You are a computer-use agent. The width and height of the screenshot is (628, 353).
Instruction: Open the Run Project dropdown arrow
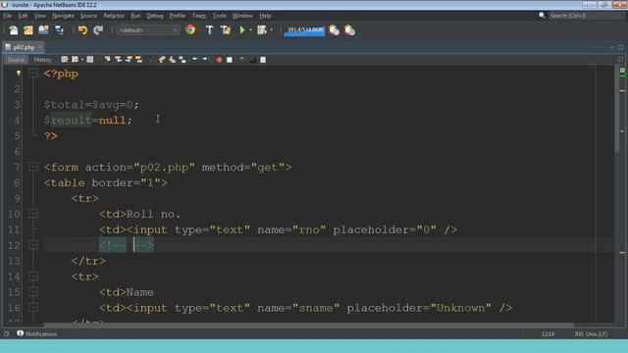(x=251, y=30)
